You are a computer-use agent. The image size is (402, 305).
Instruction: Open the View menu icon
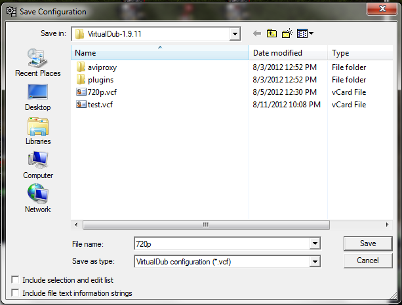tap(305, 33)
